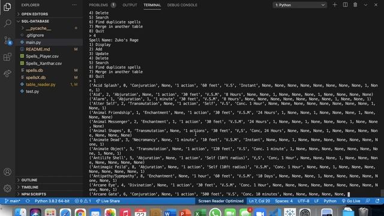Click the 'Acid Splash' row in terminal output
Viewport: 384px width, 216px height.
coord(233,88)
